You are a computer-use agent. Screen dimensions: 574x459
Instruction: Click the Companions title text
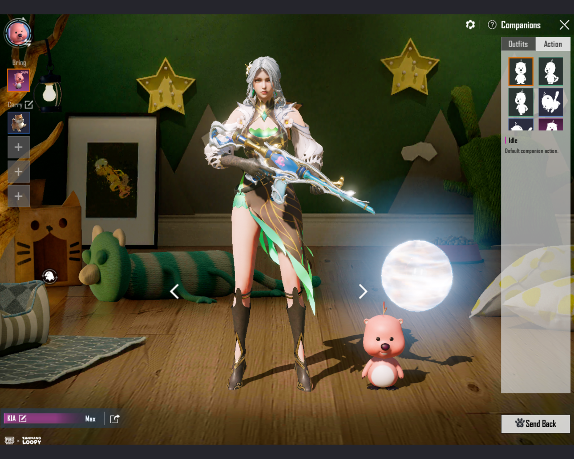tap(521, 25)
